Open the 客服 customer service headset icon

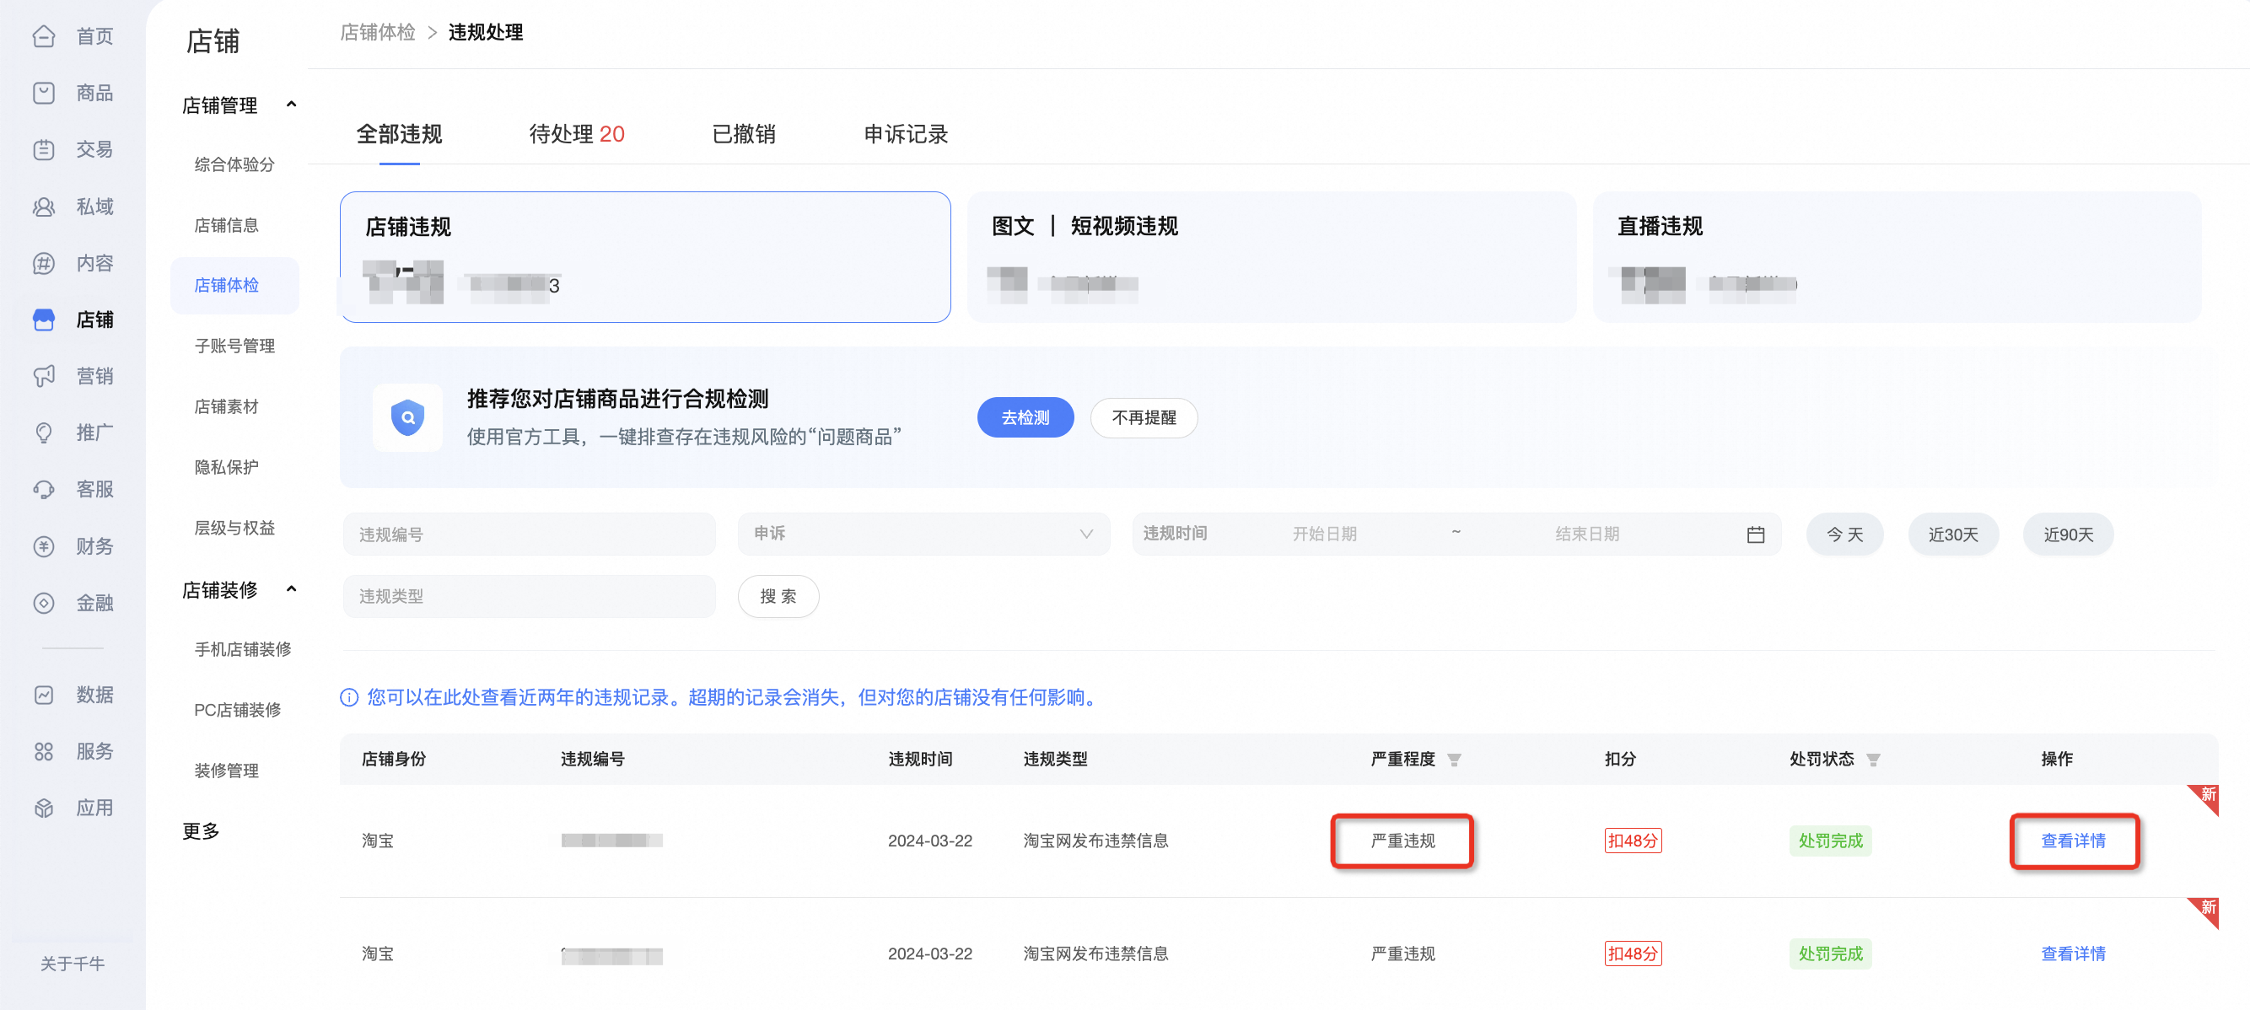[44, 490]
